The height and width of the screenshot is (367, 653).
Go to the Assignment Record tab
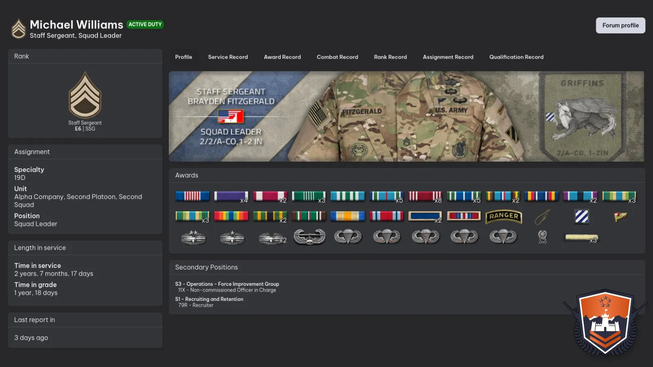[x=448, y=57]
